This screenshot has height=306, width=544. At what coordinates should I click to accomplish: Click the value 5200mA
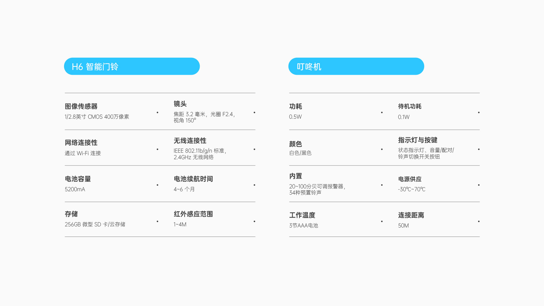click(75, 189)
